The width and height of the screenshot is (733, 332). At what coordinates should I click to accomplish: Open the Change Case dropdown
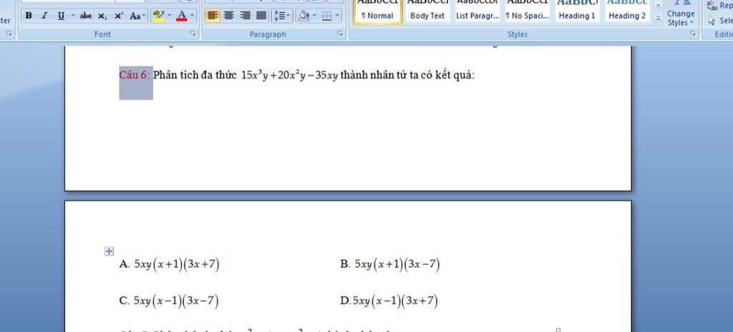coord(137,16)
